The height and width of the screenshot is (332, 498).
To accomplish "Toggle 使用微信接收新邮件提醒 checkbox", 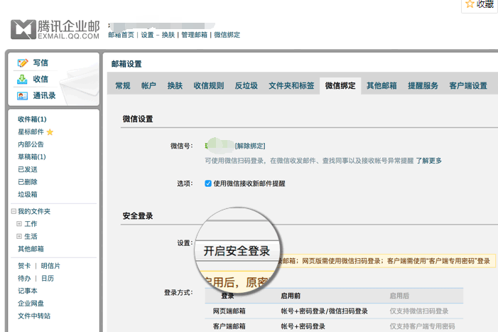I will click(208, 183).
